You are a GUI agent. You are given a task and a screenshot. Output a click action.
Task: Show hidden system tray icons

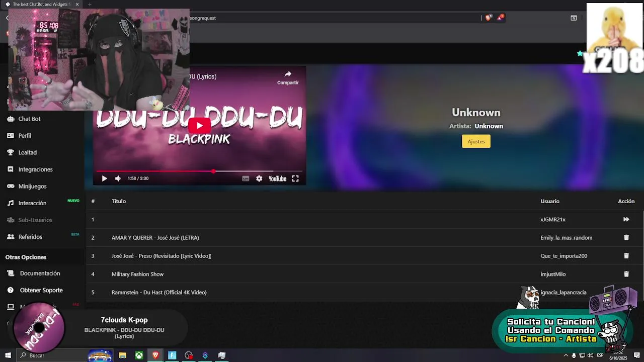click(566, 355)
